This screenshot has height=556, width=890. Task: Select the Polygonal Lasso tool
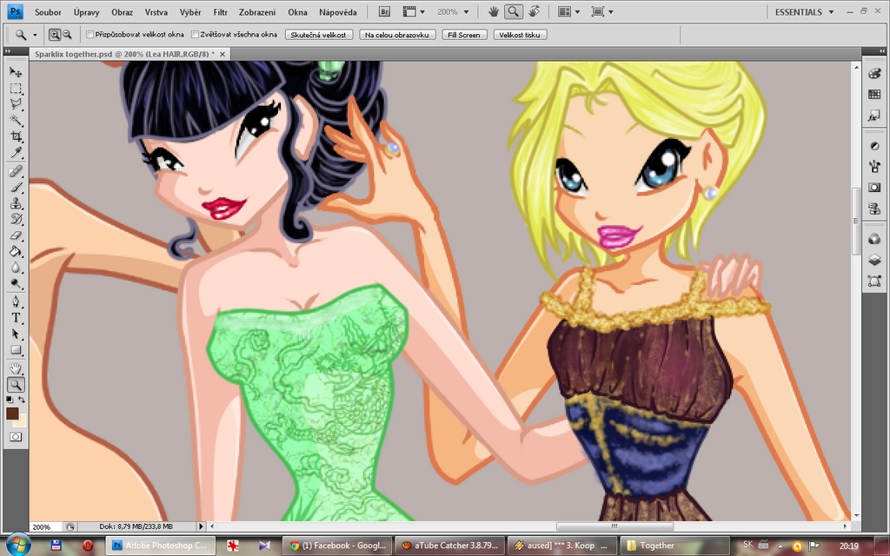click(x=16, y=104)
